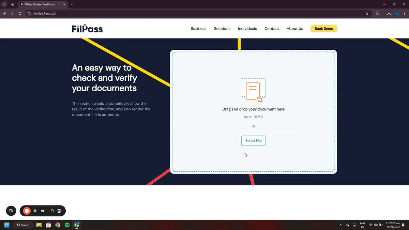Open the Windows Start menu

pos(7,225)
